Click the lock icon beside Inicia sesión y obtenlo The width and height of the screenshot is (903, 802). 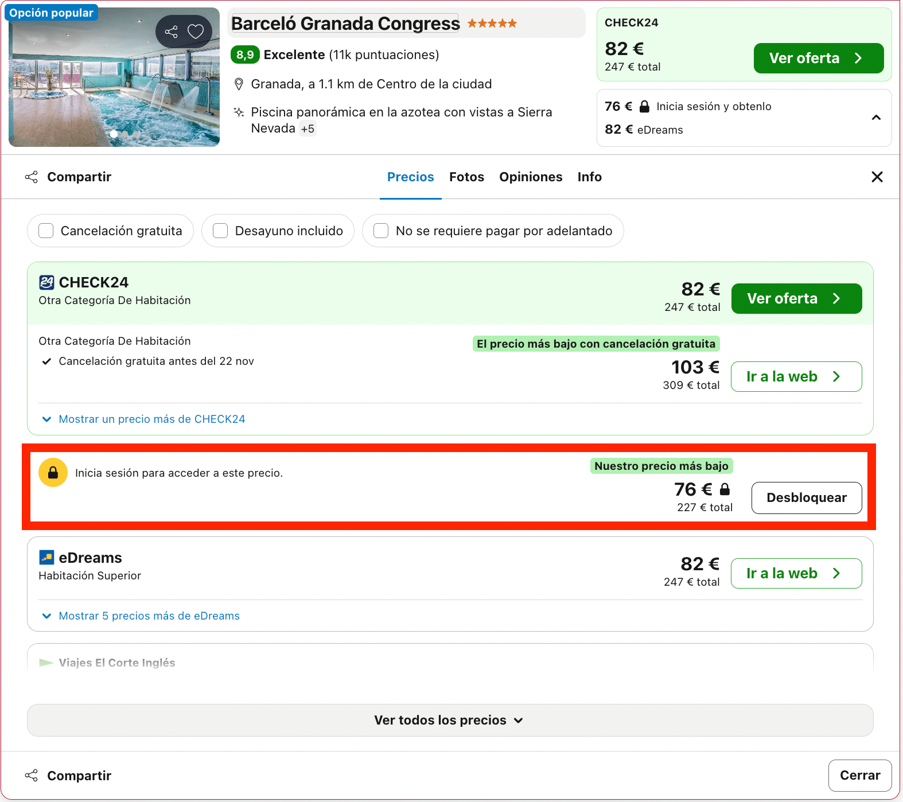click(x=644, y=107)
